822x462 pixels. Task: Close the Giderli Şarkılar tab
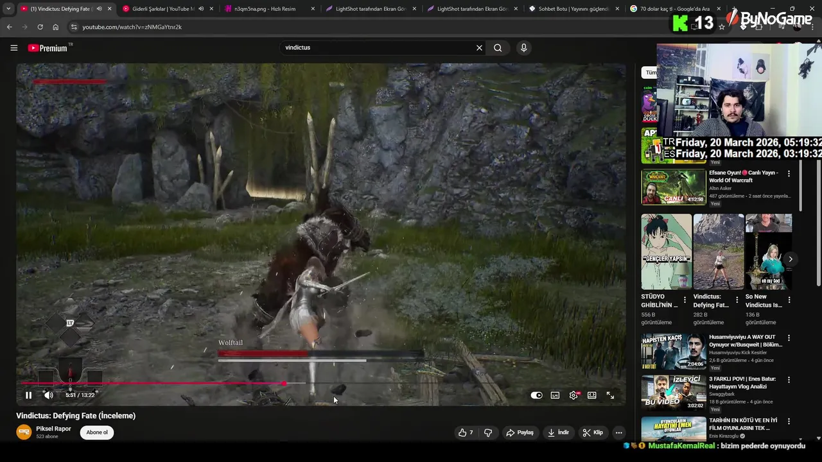211,9
